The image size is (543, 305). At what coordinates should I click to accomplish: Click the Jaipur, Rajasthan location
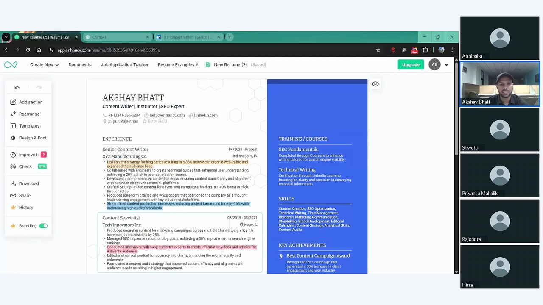(123, 121)
